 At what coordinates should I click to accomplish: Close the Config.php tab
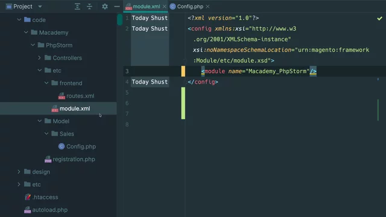pyautogui.click(x=207, y=7)
